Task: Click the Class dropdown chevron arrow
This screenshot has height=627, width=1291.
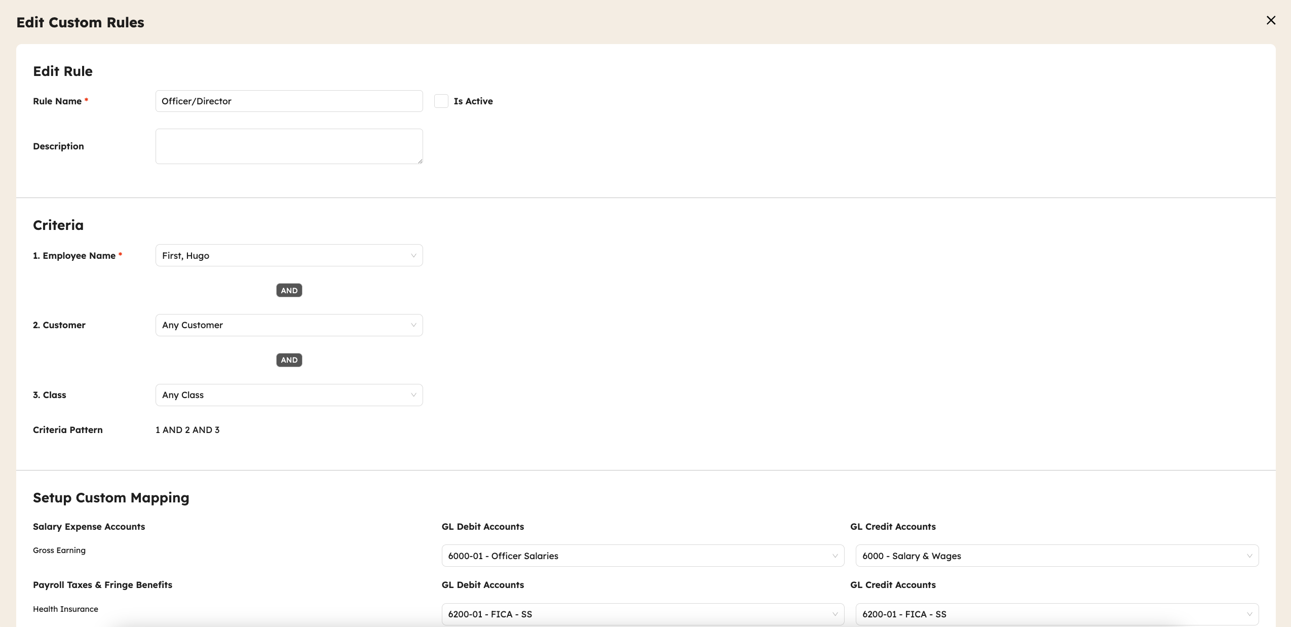Action: tap(413, 395)
